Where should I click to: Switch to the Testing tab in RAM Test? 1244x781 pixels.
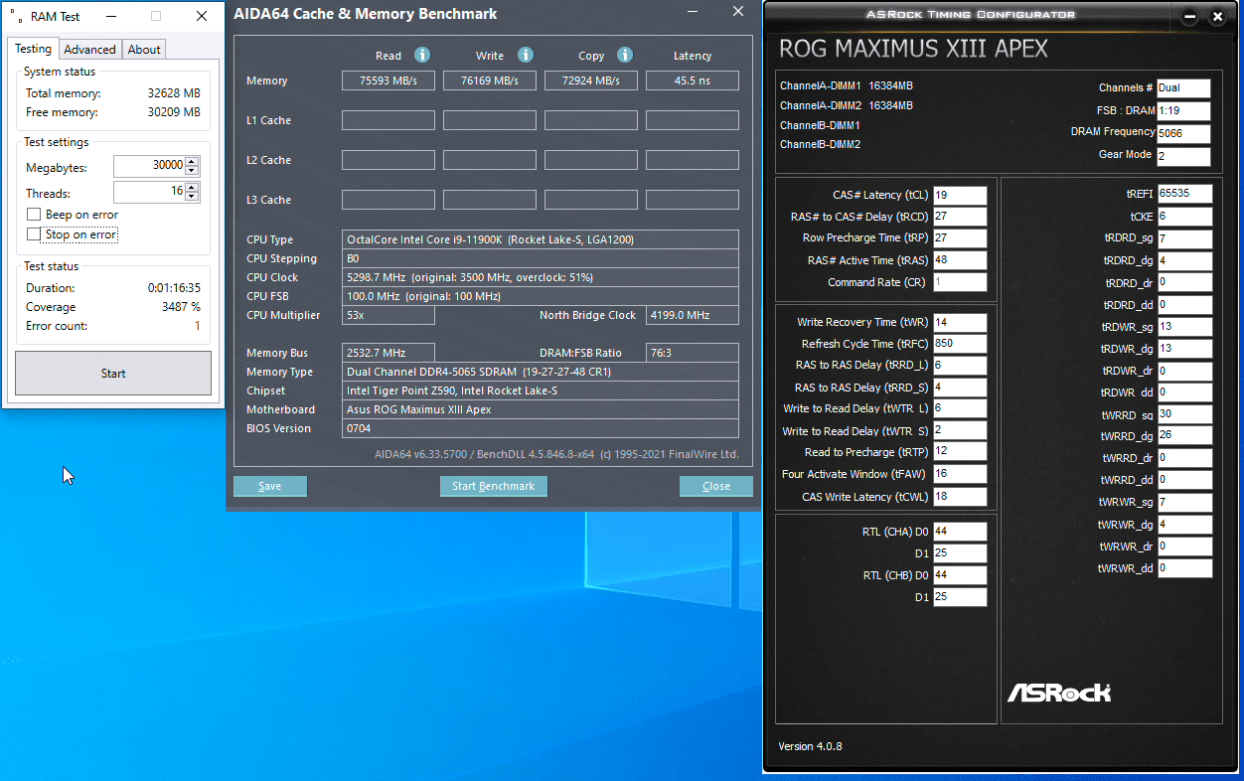click(33, 49)
